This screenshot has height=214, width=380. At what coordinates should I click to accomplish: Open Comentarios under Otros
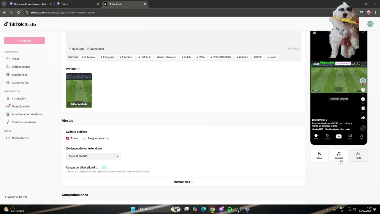click(x=20, y=138)
